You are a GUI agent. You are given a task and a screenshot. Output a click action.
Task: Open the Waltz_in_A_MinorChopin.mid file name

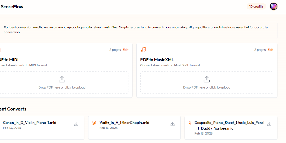click(x=124, y=123)
